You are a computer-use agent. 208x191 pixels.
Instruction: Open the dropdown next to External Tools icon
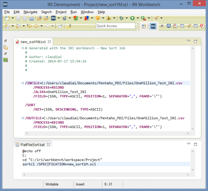(149, 18)
